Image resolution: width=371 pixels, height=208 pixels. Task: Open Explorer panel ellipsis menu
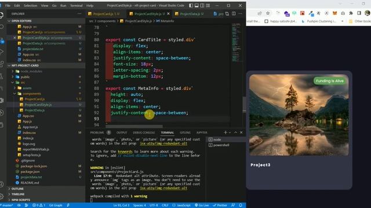(79, 14)
